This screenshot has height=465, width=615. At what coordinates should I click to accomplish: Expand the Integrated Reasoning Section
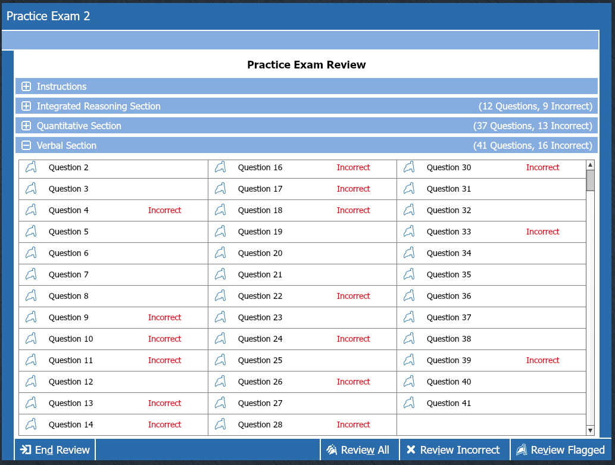(x=26, y=106)
